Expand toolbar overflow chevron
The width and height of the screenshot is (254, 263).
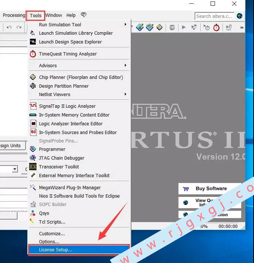(x=242, y=28)
